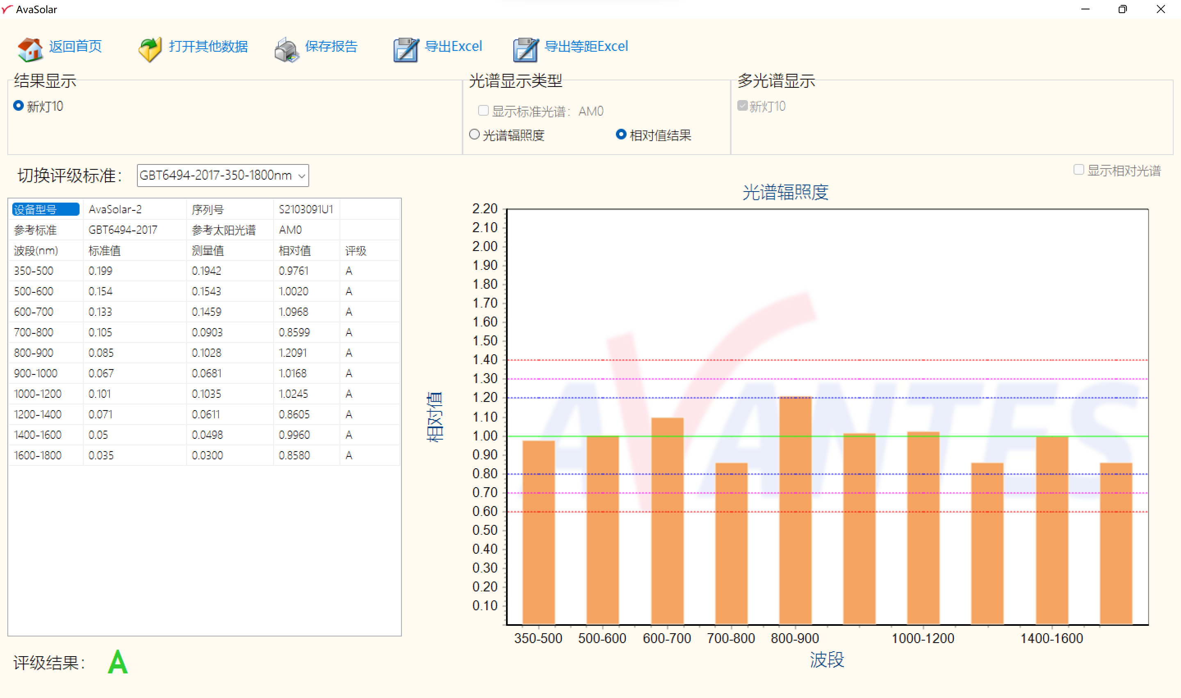
Task: Click the house icon for 返回首页
Action: pyautogui.click(x=30, y=49)
